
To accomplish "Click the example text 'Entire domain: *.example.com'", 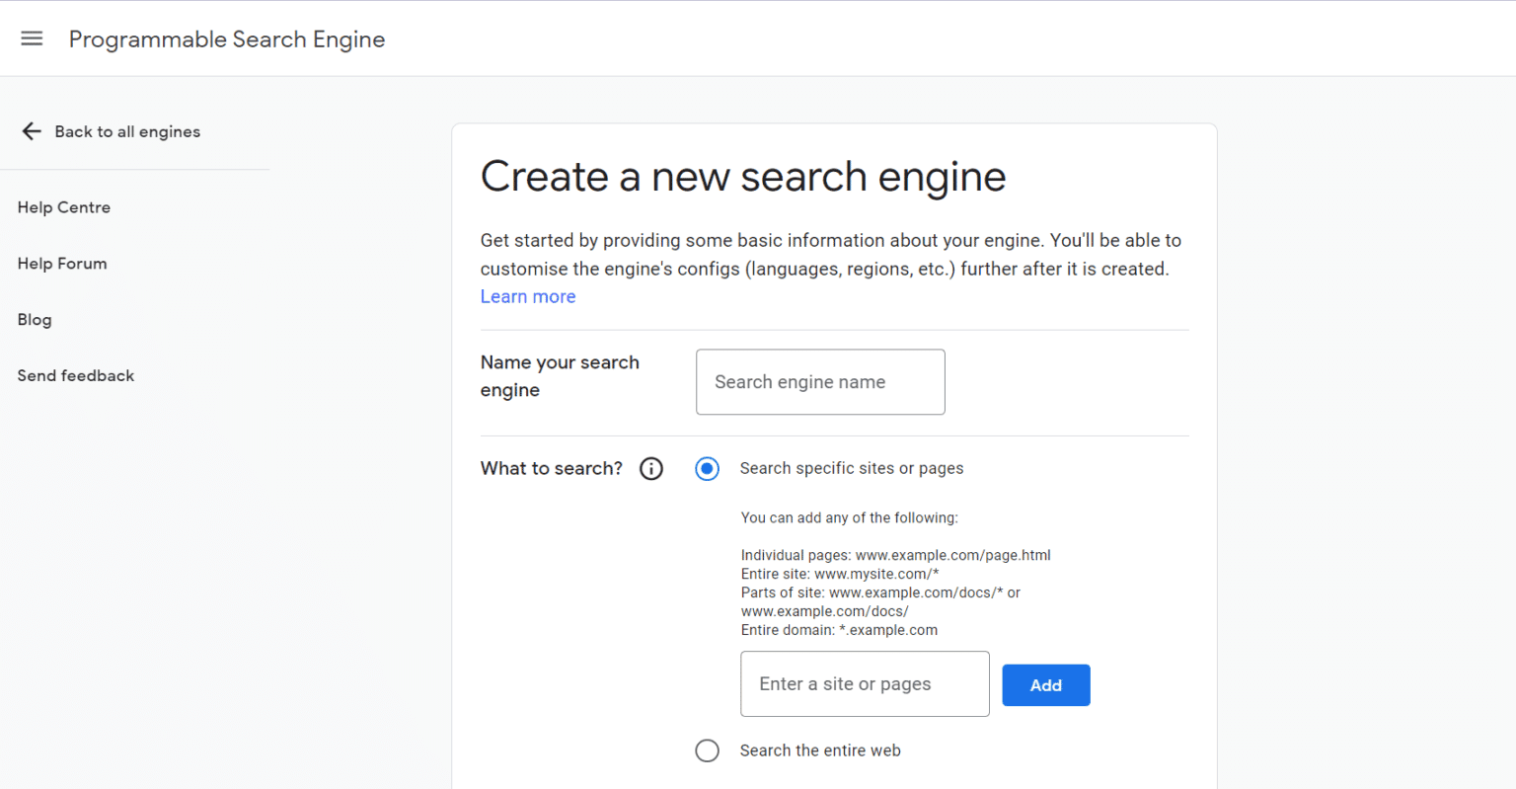I will coord(838,629).
